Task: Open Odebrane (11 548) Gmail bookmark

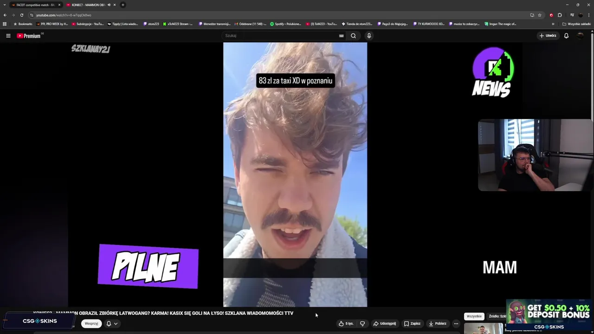Action: click(251, 24)
